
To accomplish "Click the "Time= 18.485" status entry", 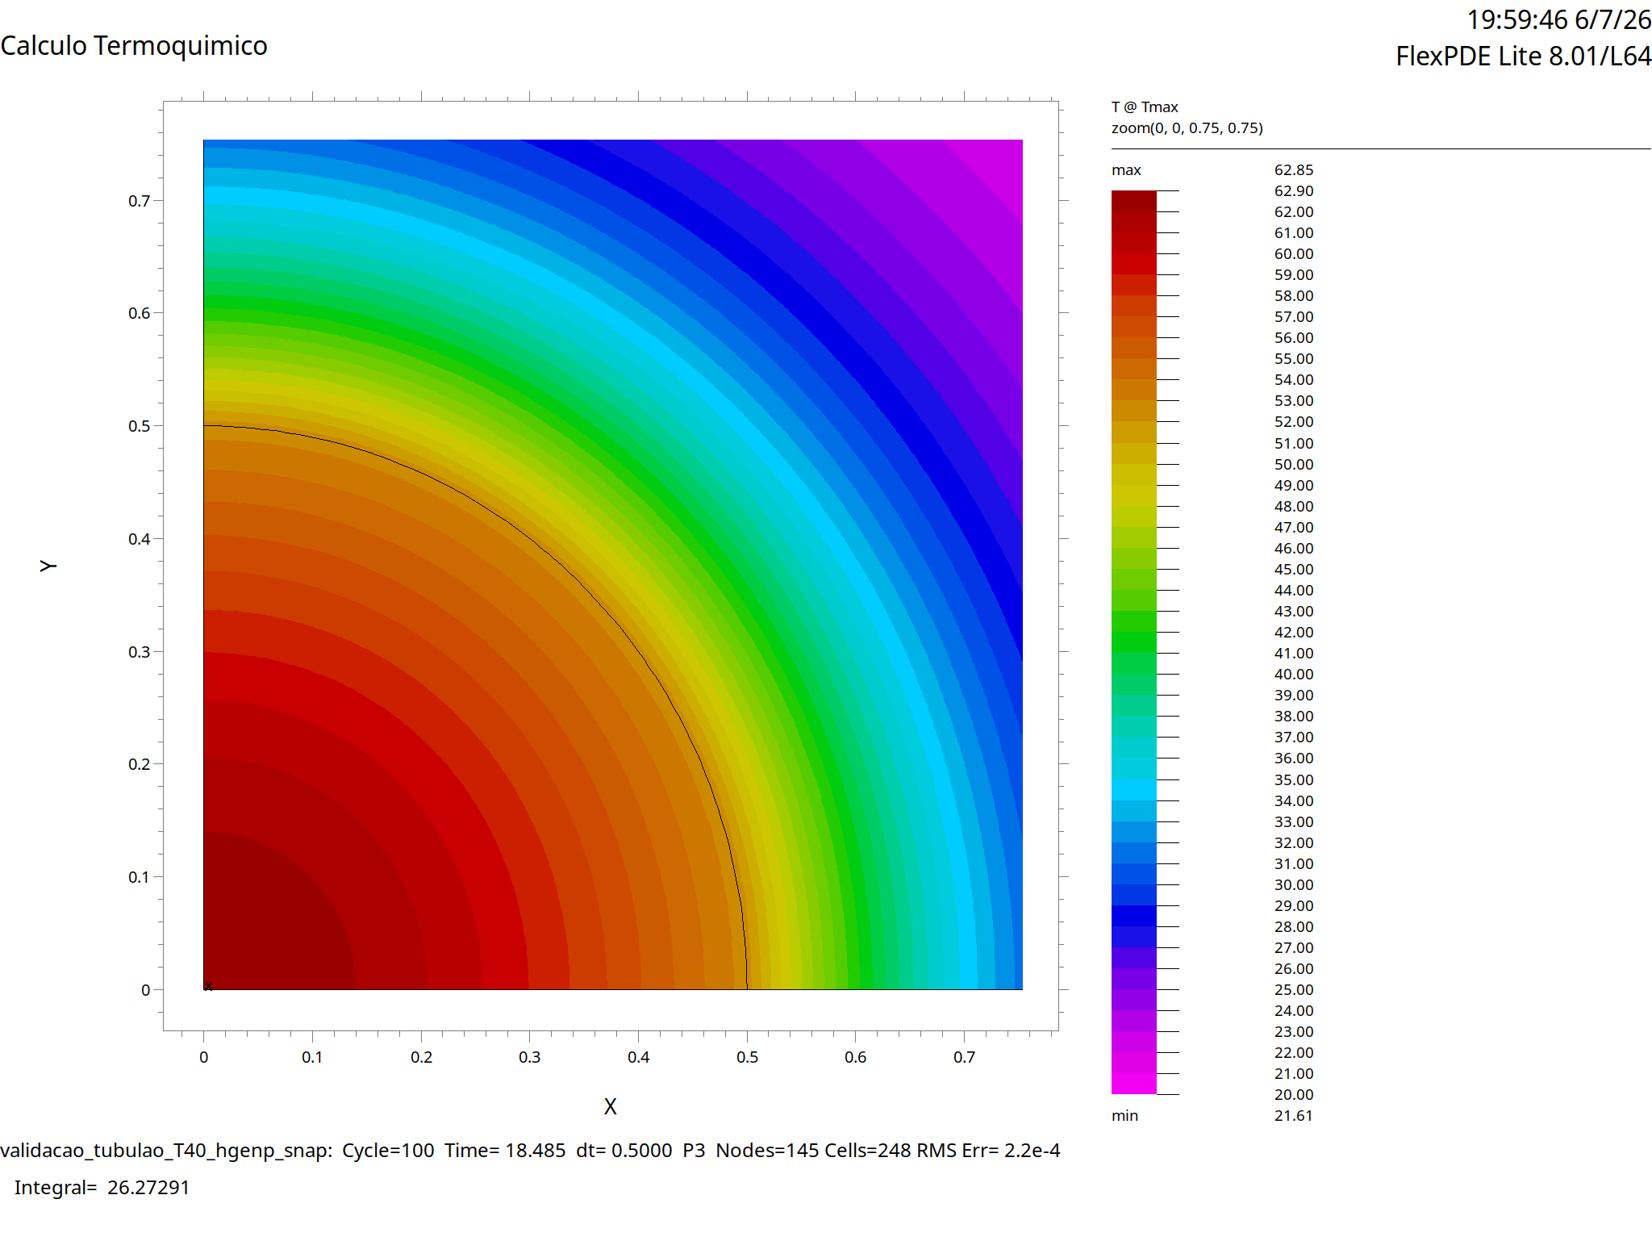I will pyautogui.click(x=505, y=1151).
